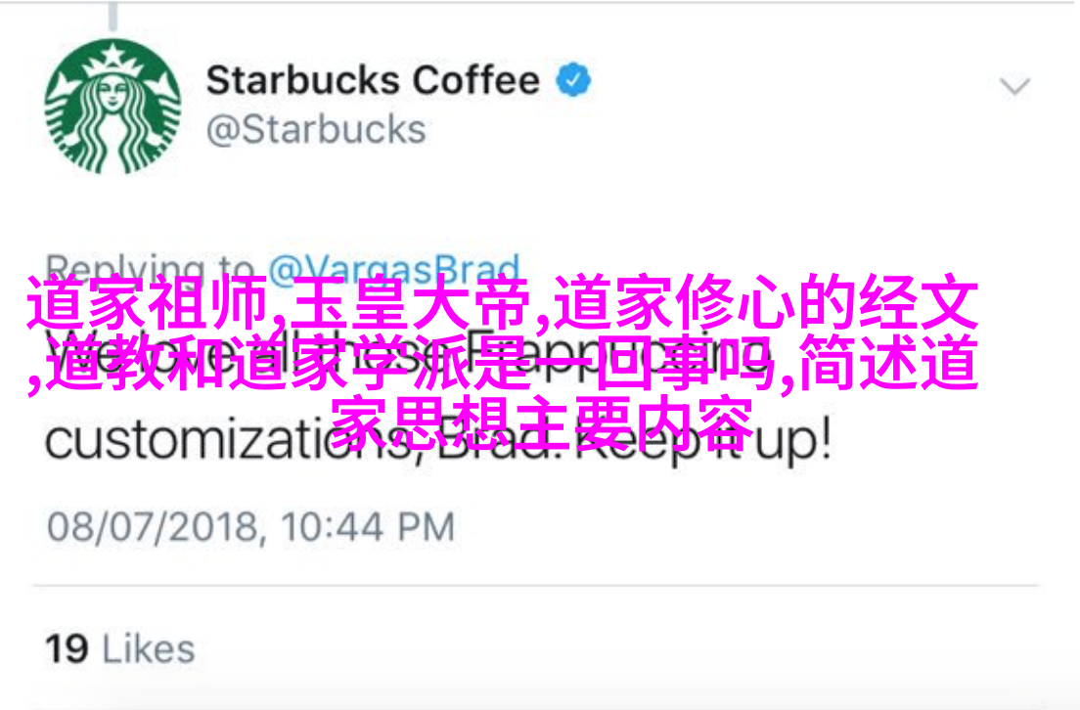Open the Starbucks siren logo avatar
The height and width of the screenshot is (710, 1080).
[x=112, y=107]
